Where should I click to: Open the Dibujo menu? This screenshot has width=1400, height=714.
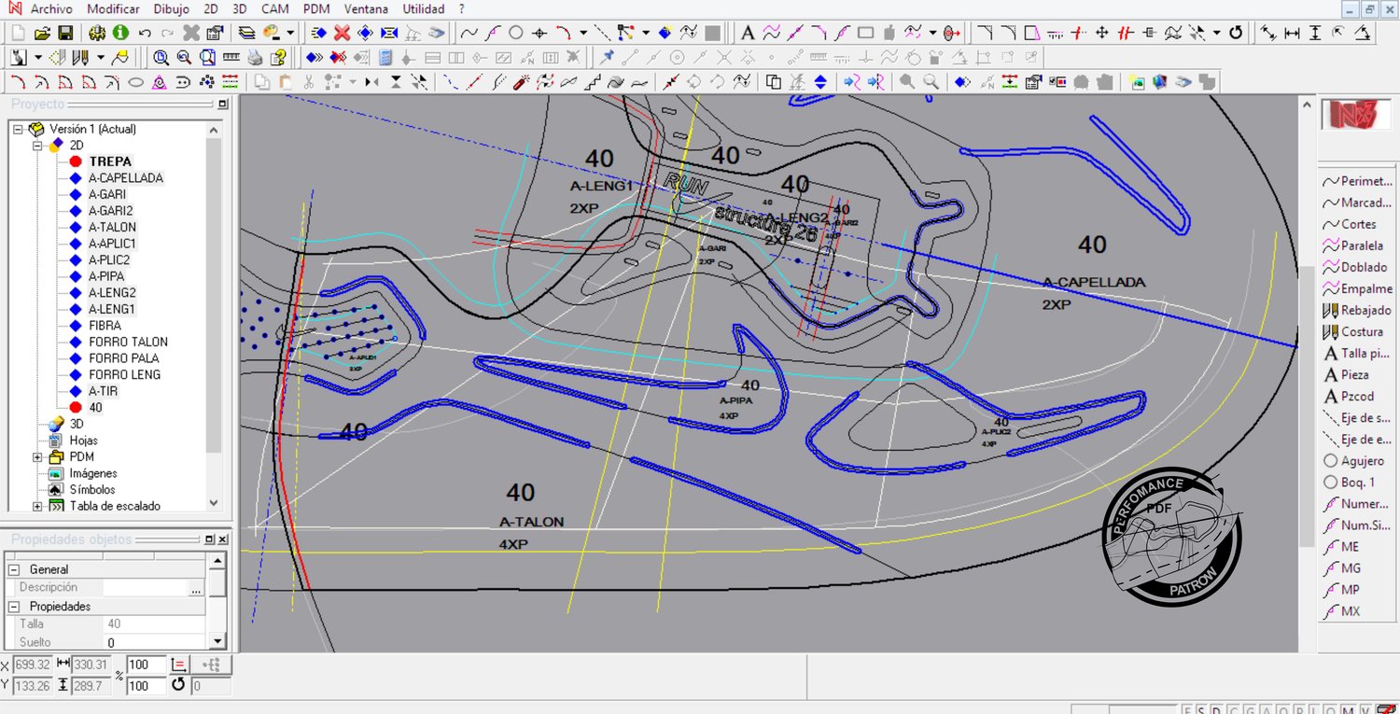tap(172, 8)
